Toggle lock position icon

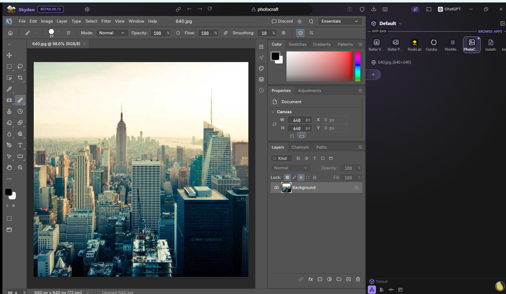tap(301, 177)
